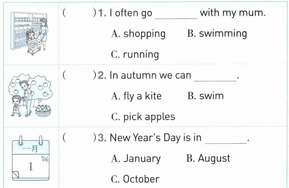Select option B. swimming

[x=217, y=33]
